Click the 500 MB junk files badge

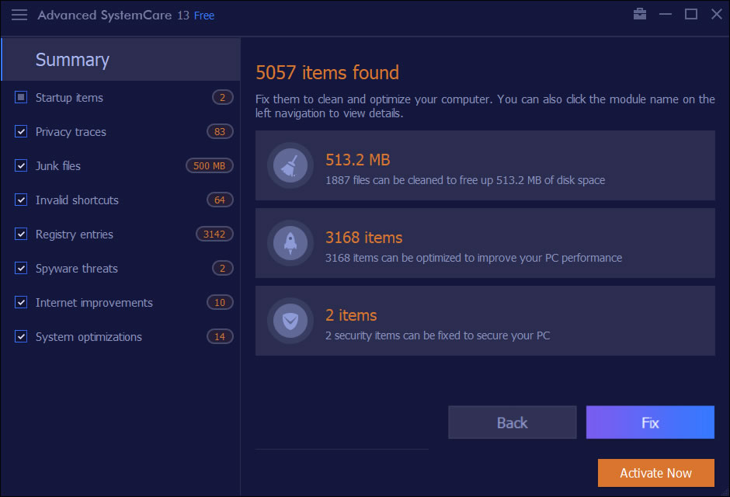pyautogui.click(x=210, y=165)
